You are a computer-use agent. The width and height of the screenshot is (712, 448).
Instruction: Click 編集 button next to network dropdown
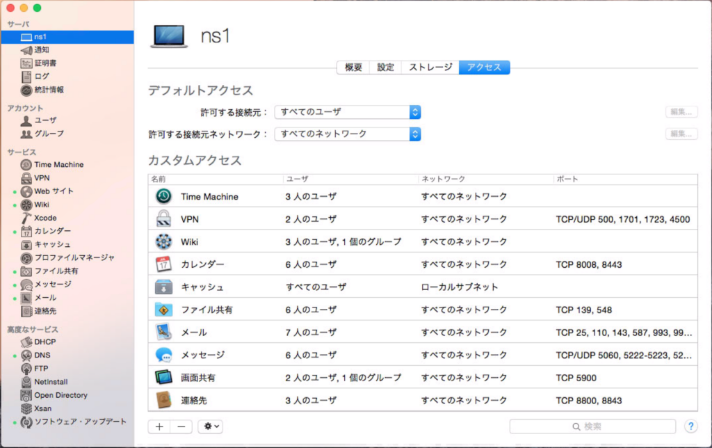click(681, 134)
